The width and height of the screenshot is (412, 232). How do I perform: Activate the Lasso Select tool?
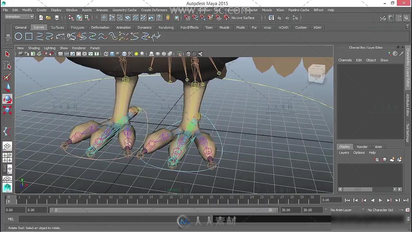(7, 66)
